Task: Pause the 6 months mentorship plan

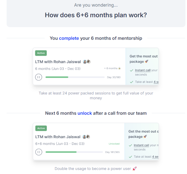Action: (39, 77)
